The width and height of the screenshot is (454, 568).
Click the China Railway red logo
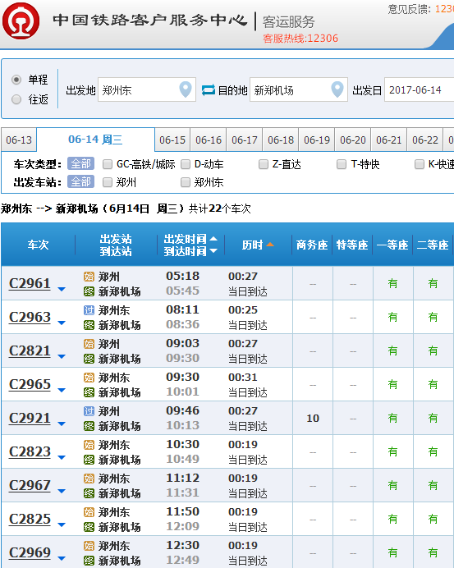point(21,21)
